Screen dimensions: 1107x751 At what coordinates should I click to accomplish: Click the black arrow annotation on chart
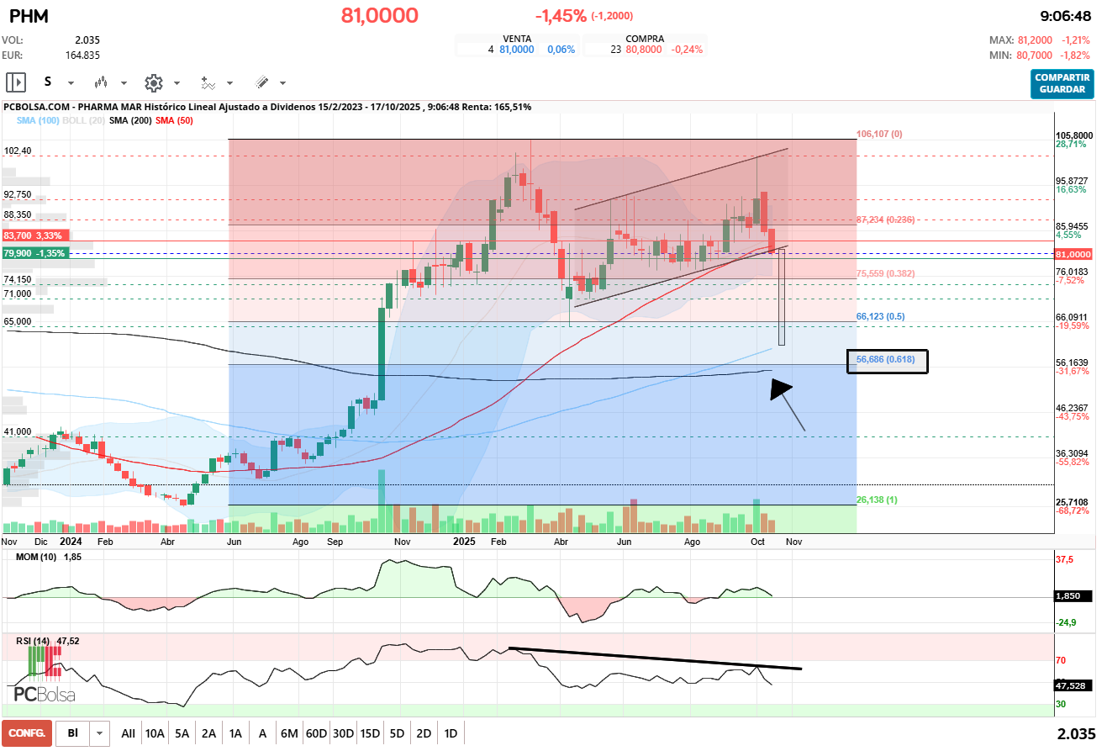[x=787, y=404]
